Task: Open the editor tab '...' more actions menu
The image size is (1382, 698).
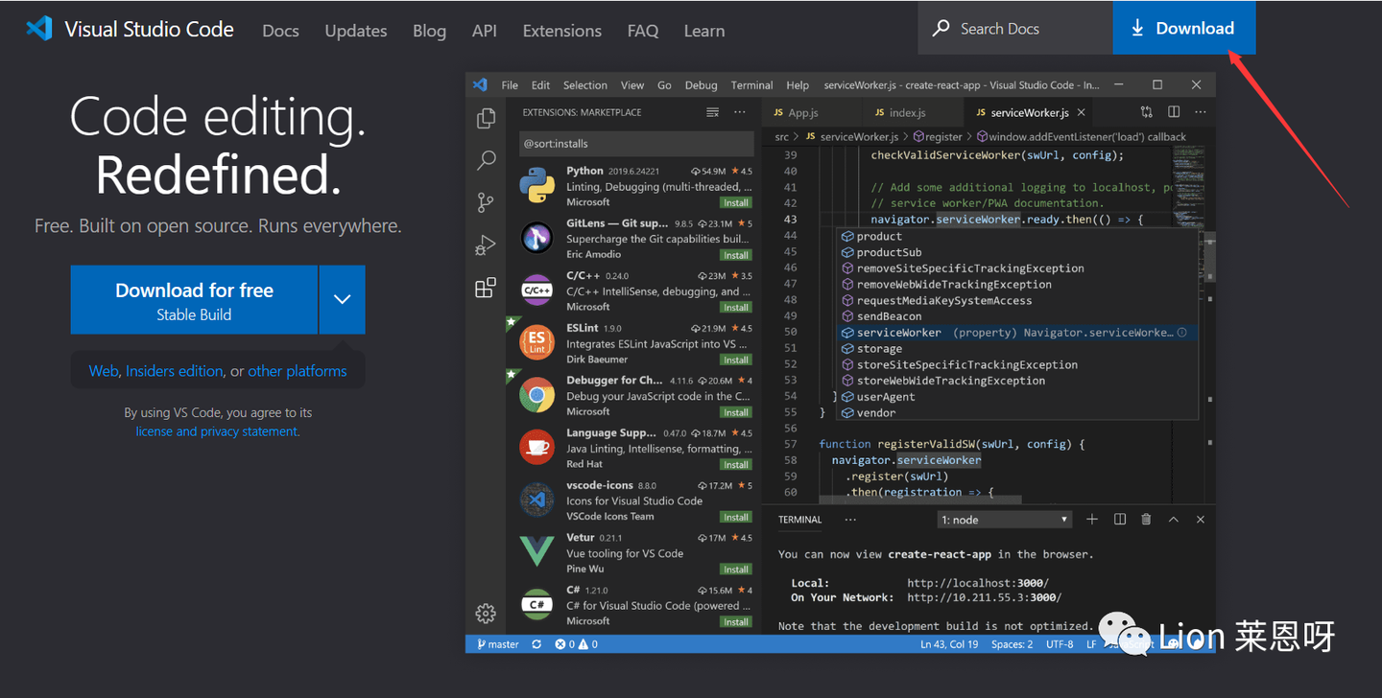Action: (x=1199, y=112)
